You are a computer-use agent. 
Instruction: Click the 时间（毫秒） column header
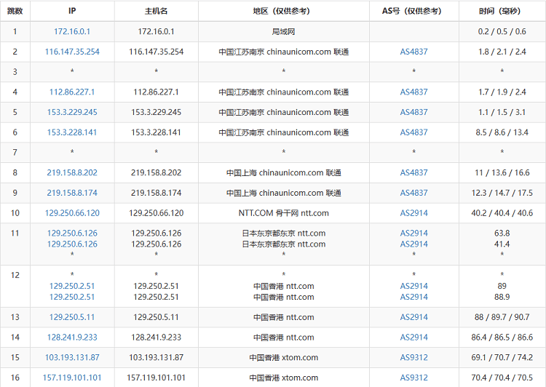pos(502,11)
